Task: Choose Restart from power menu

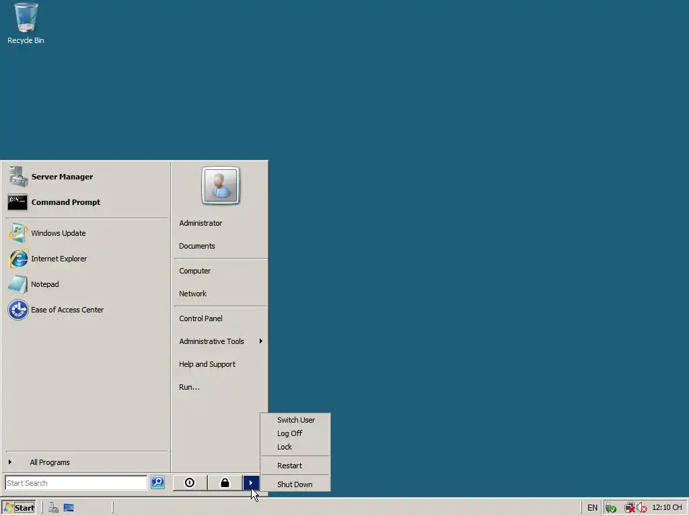Action: [x=295, y=466]
